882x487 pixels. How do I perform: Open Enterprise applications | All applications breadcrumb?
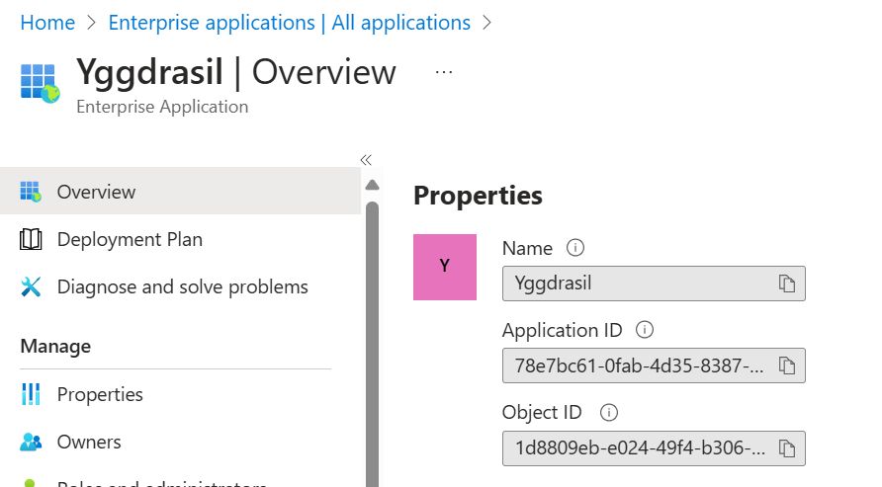point(289,23)
